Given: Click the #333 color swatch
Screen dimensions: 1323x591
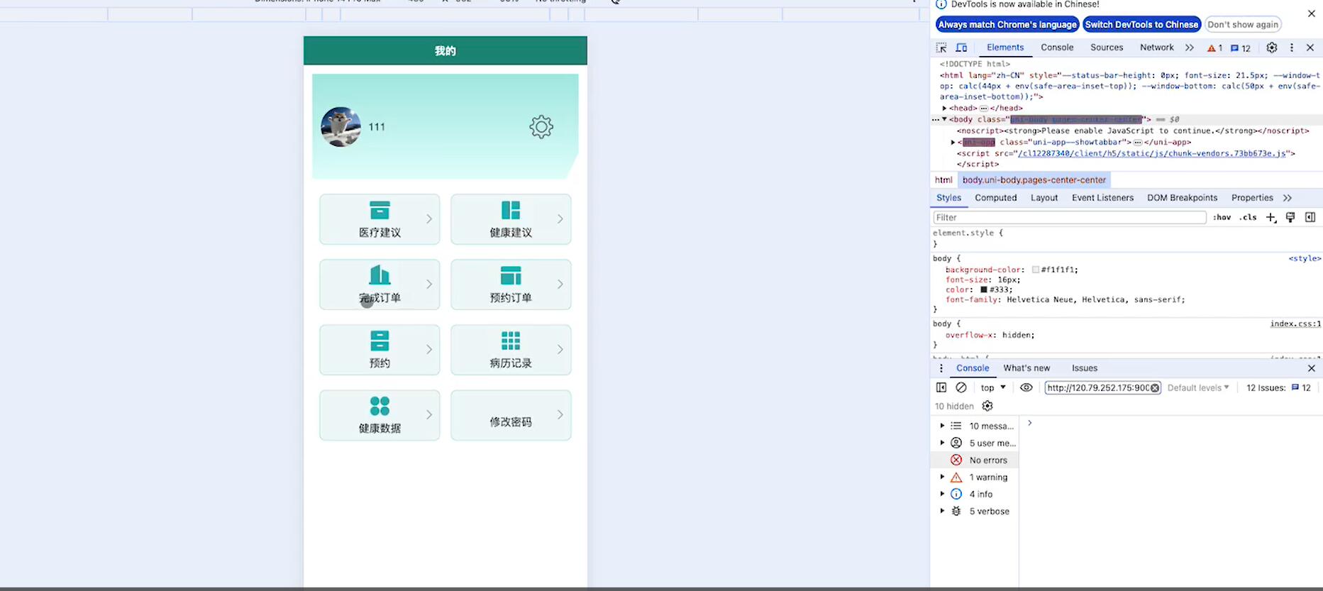Looking at the screenshot, I should 984,289.
